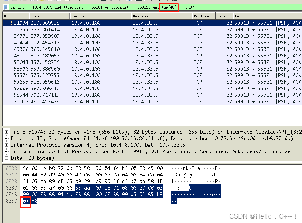Image resolution: width=302 pixels, height=223 pixels.
Task: Sort packets by the Time column
Action: pyautogui.click(x=49, y=16)
